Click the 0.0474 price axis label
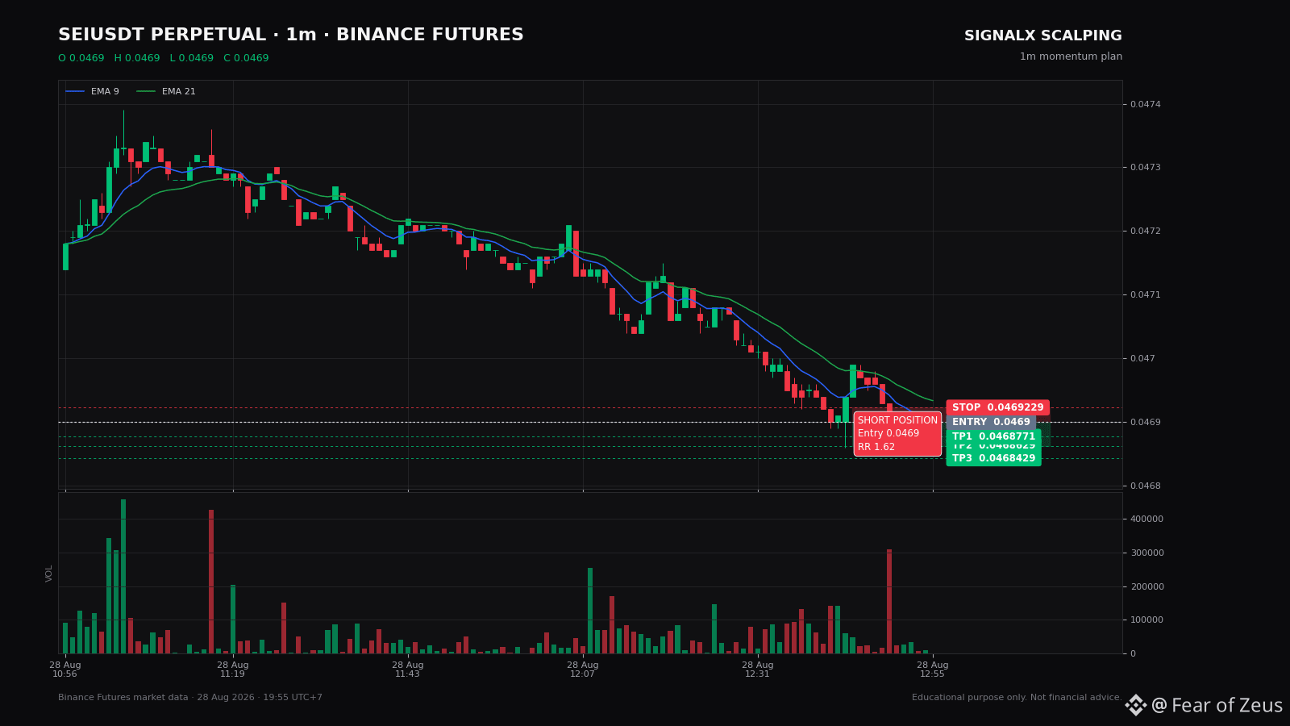1290x726 pixels. [x=1145, y=104]
